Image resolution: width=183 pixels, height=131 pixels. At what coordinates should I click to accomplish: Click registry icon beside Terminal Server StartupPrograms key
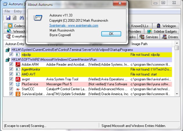tap(8, 50)
